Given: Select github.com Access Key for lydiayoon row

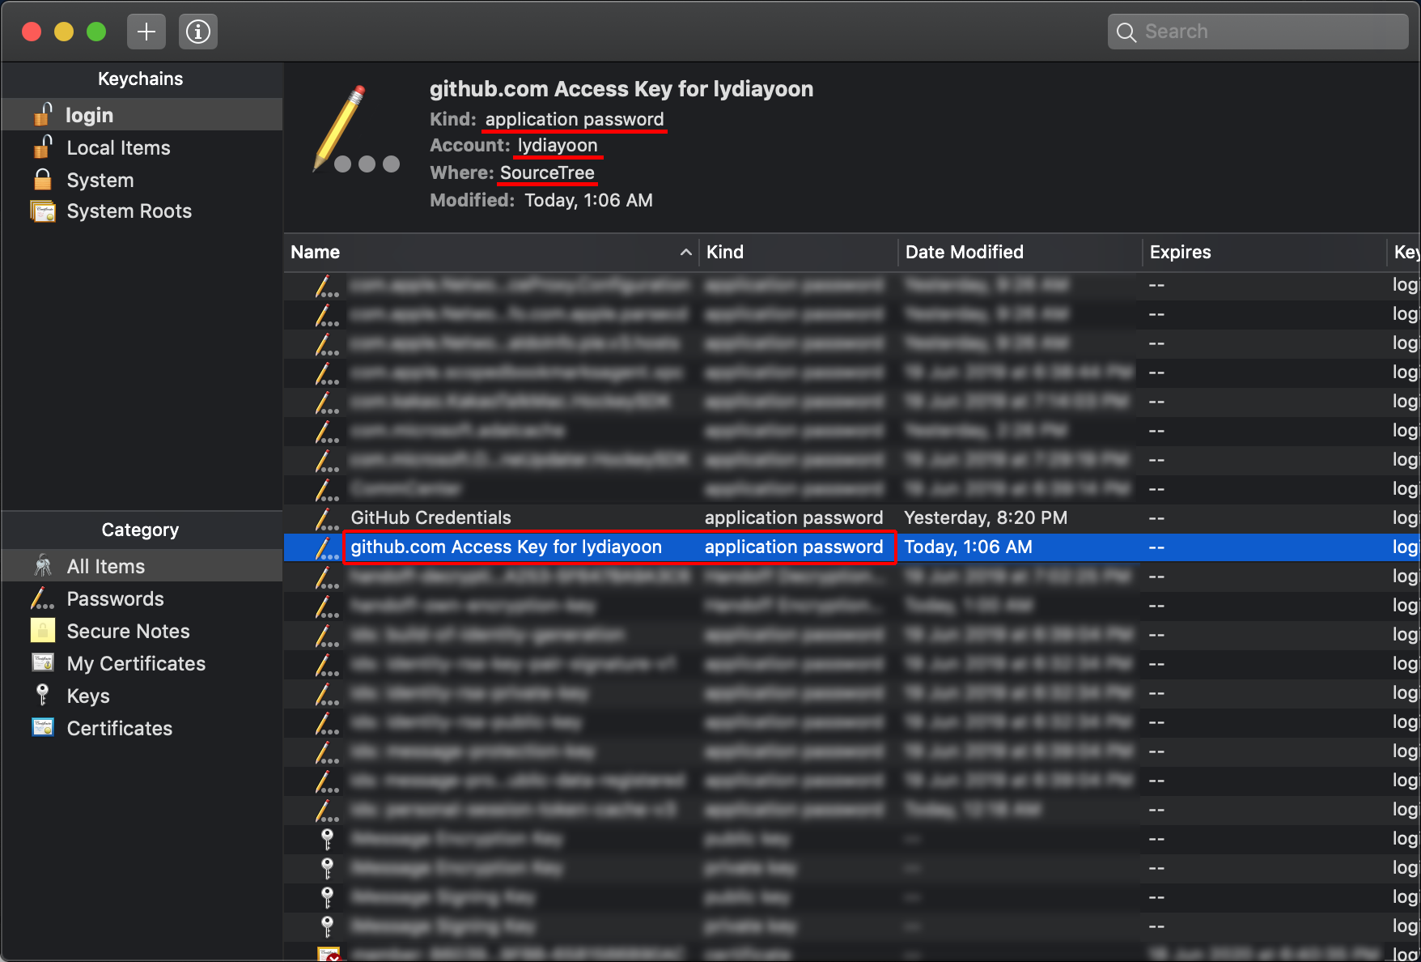Looking at the screenshot, I should [851, 547].
